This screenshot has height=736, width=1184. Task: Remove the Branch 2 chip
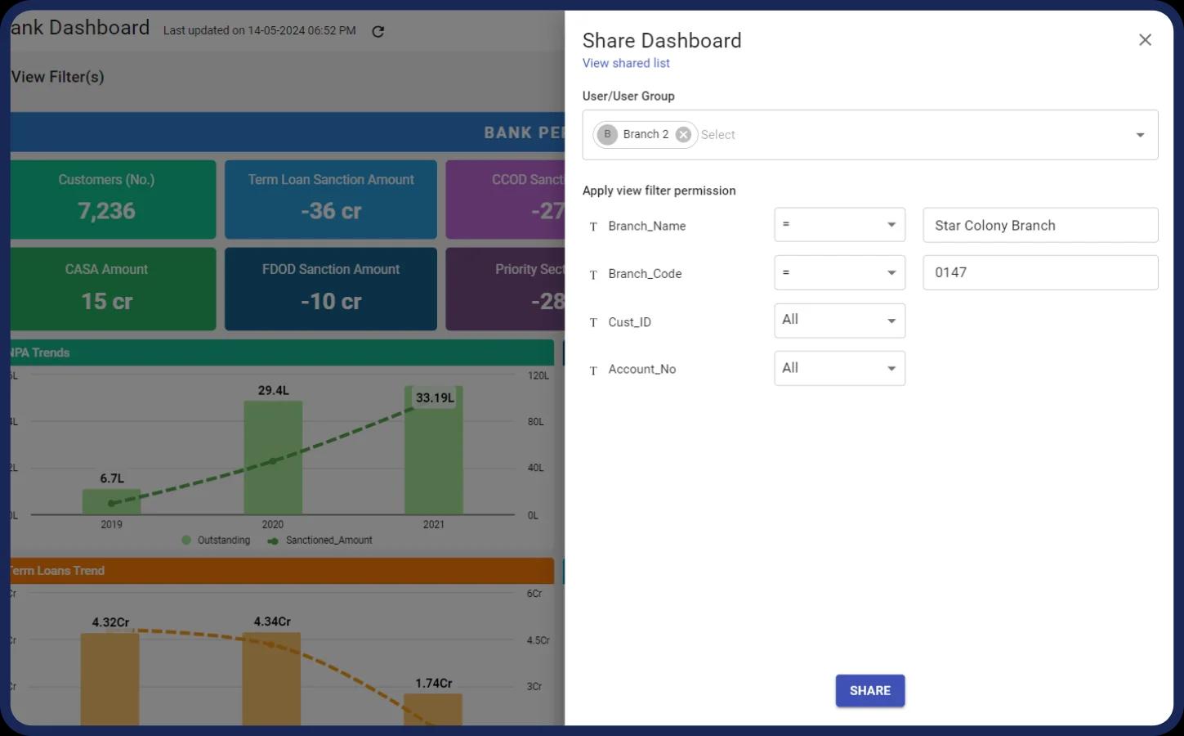tap(683, 134)
